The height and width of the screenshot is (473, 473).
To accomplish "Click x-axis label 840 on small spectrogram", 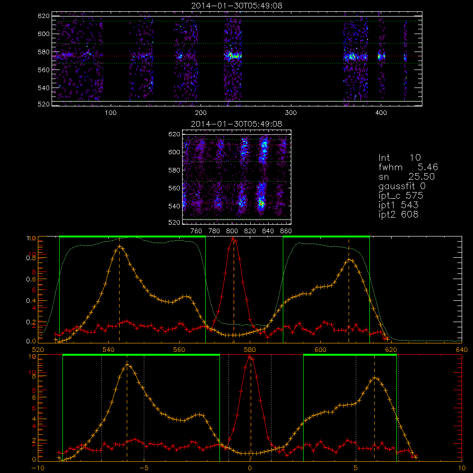I will tap(268, 231).
